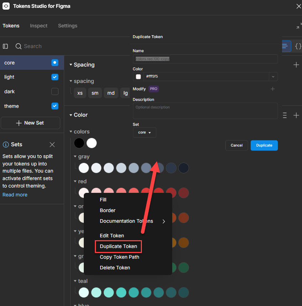The height and width of the screenshot is (306, 302).
Task: Collapse the colors group
Action: [x=71, y=132]
